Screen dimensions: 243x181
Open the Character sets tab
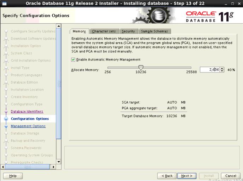(104, 31)
